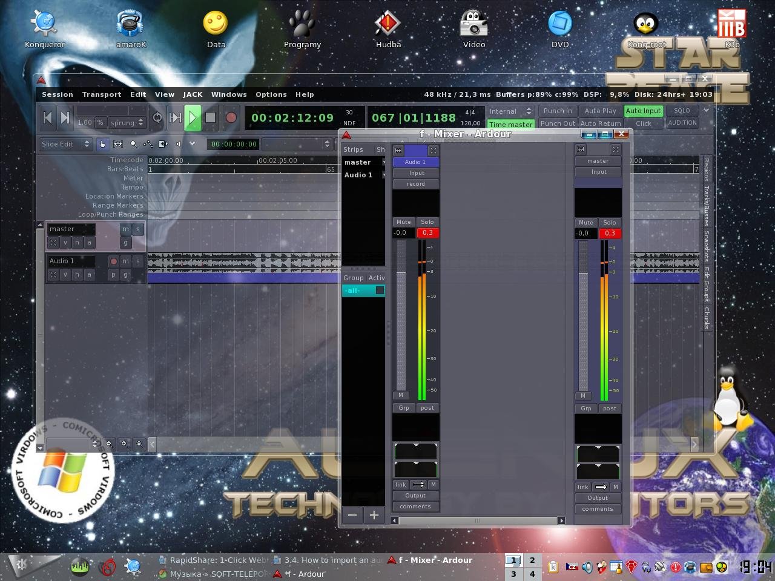Toggle master strip width in mixer

pos(581,149)
